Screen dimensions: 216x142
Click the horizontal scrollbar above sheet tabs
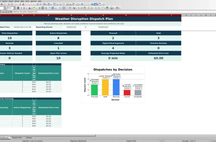click(x=48, y=135)
